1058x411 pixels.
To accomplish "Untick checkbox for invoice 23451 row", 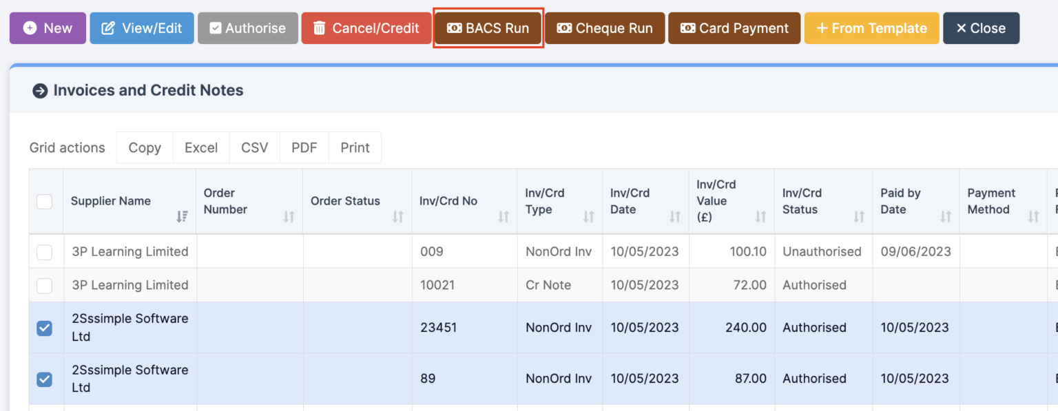I will (x=44, y=328).
